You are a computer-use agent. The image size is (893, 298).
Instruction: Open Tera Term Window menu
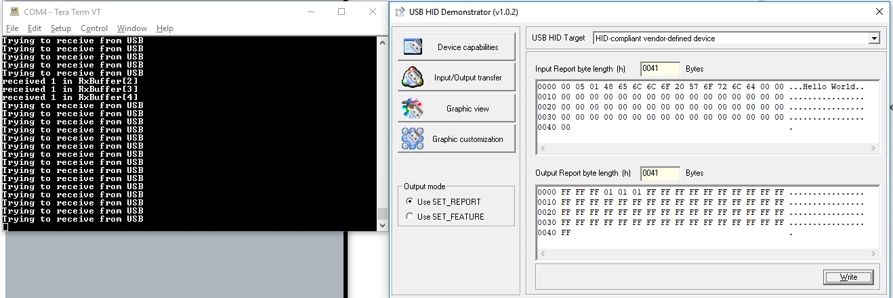pos(132,28)
